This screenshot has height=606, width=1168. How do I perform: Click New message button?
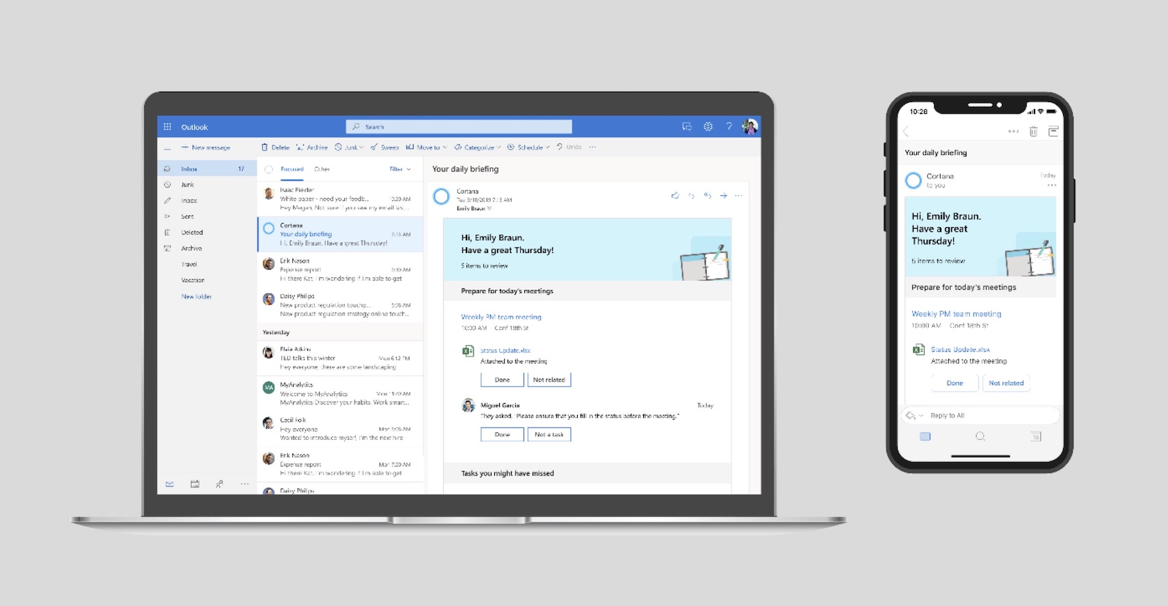(x=206, y=147)
